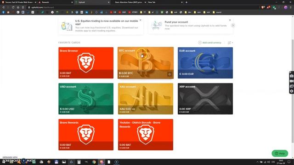
Task: Open the USD account card
Action: point(86,99)
